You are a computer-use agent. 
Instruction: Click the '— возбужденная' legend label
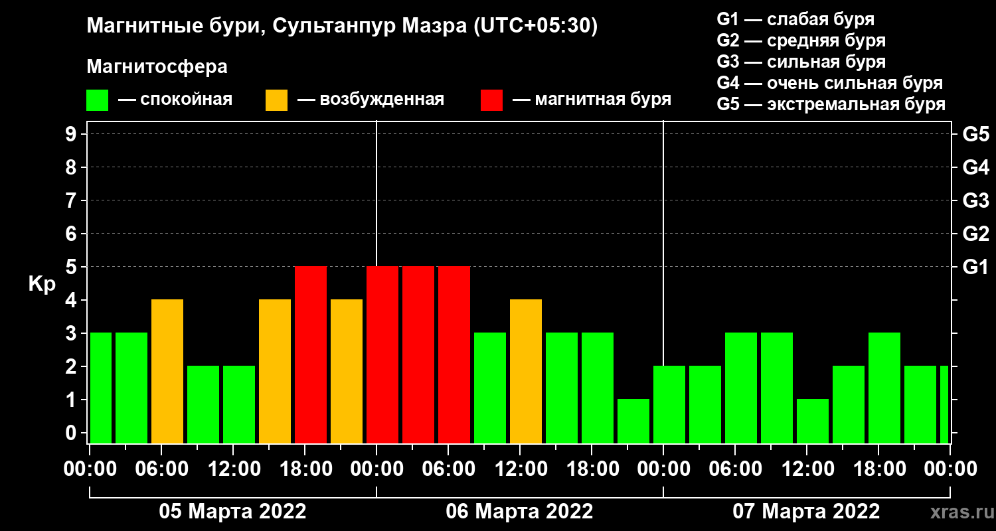pos(371,100)
